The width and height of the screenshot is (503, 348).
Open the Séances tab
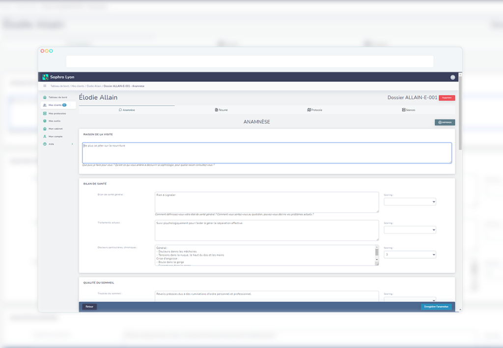click(408, 110)
